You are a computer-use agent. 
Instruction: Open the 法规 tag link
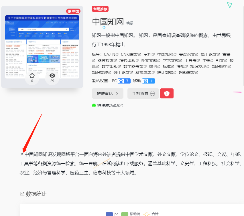pos(182,66)
